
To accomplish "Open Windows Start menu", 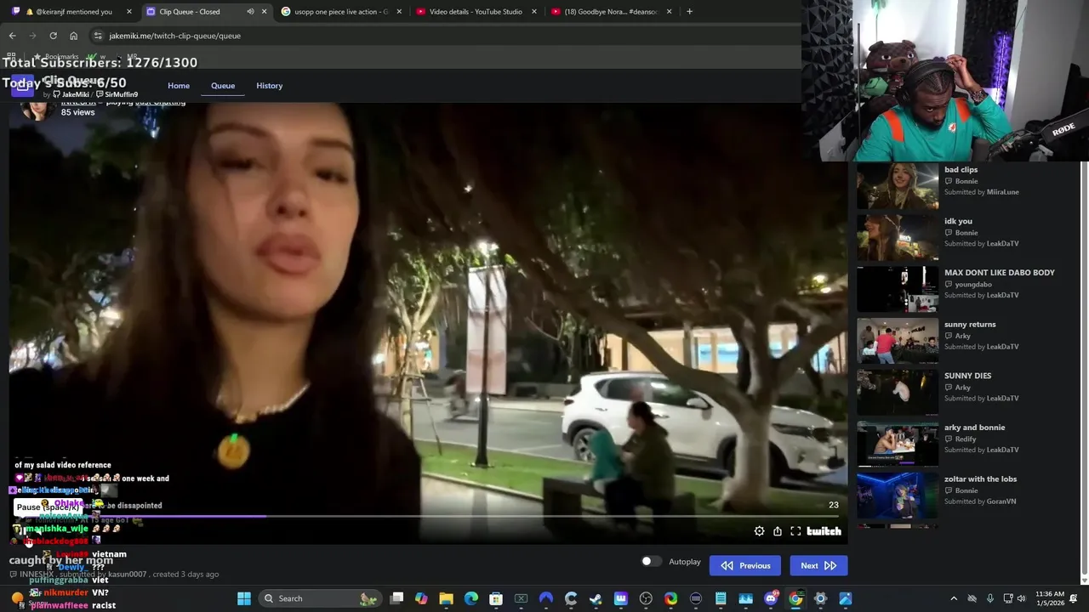I will (x=244, y=598).
